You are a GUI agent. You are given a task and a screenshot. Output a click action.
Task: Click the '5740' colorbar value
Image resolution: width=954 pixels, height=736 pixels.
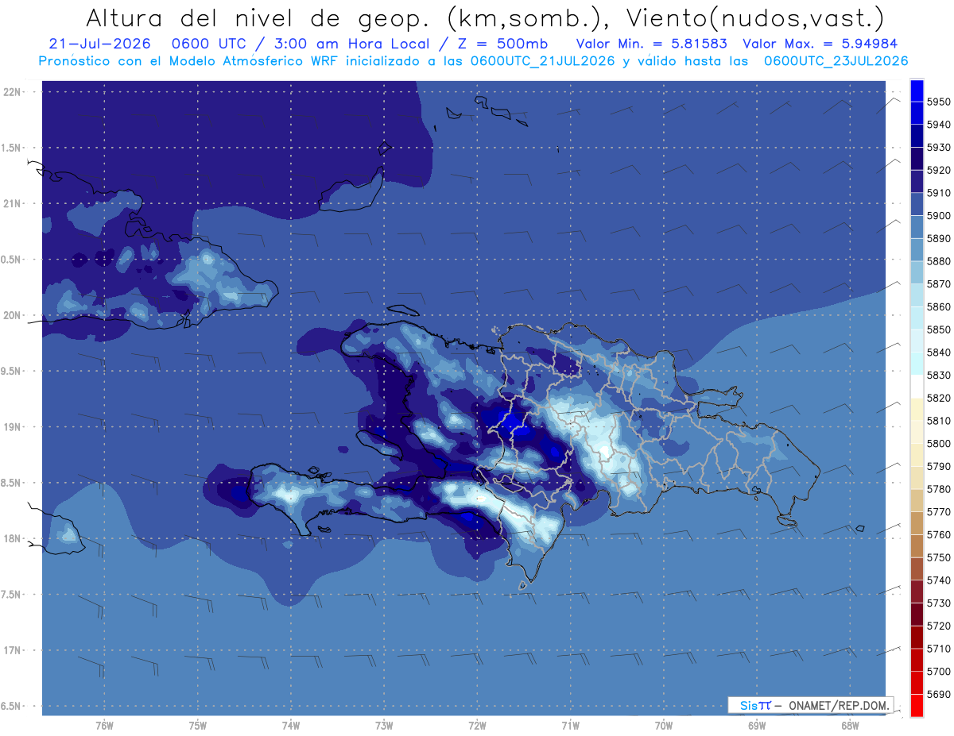(939, 580)
